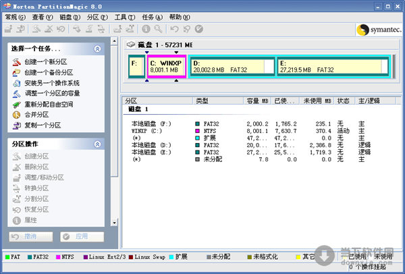Click the 235.1 unused value
This screenshot has height=274, width=405.
click(323, 124)
